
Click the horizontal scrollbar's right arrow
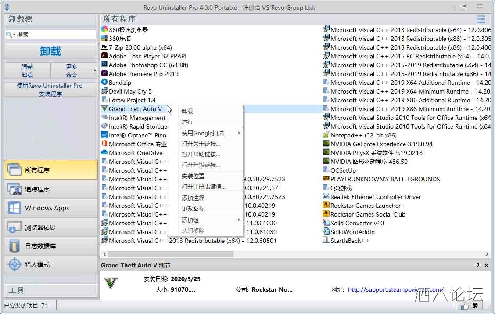pyautogui.click(x=487, y=253)
